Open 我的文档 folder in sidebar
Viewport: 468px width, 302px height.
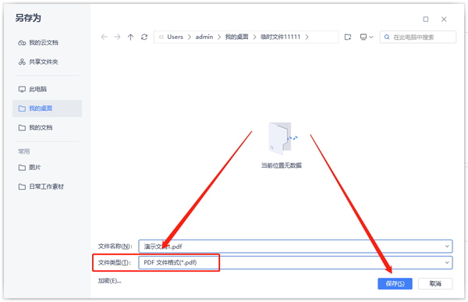(35, 127)
